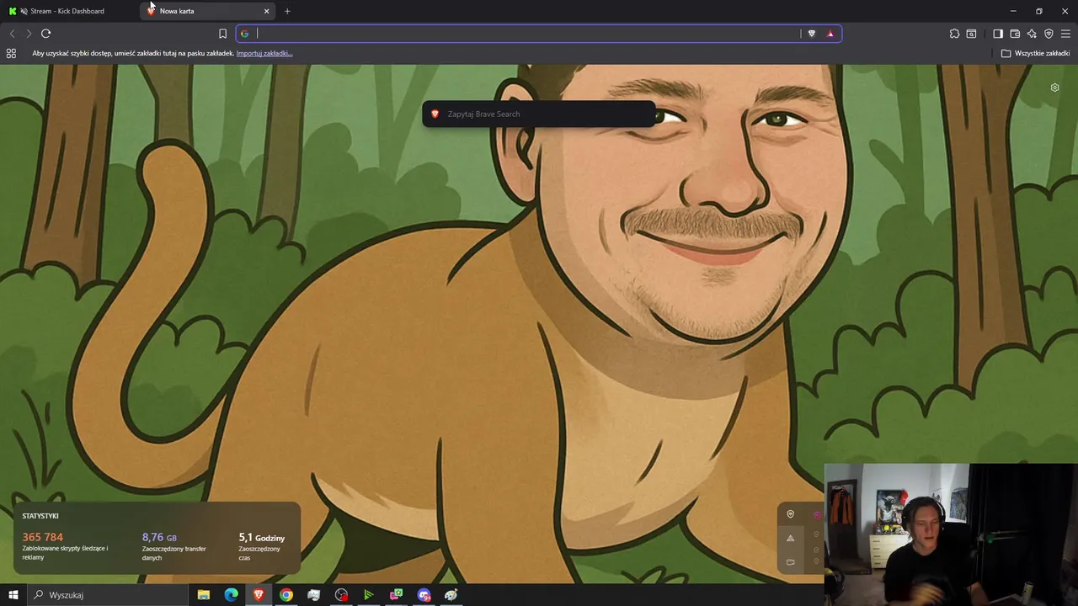This screenshot has height=606, width=1078.
Task: Open File Explorer from taskbar
Action: [x=204, y=595]
